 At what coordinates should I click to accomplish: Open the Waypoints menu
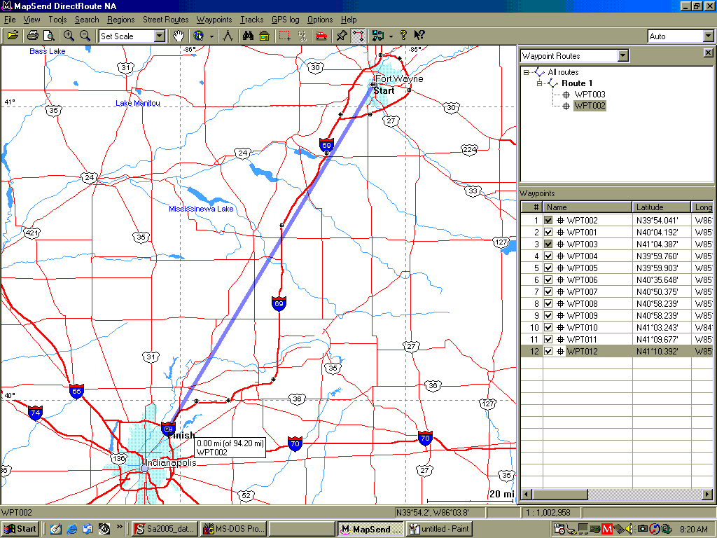tap(214, 20)
